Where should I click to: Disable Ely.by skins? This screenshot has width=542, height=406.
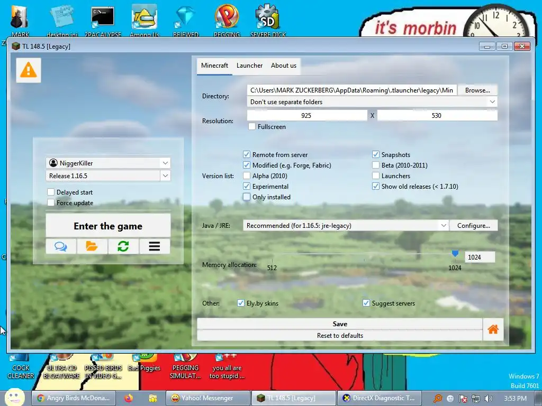[241, 303]
